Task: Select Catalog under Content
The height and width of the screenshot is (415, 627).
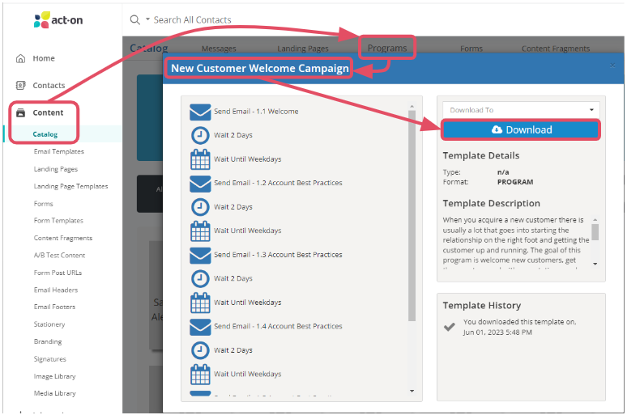Action: (45, 134)
